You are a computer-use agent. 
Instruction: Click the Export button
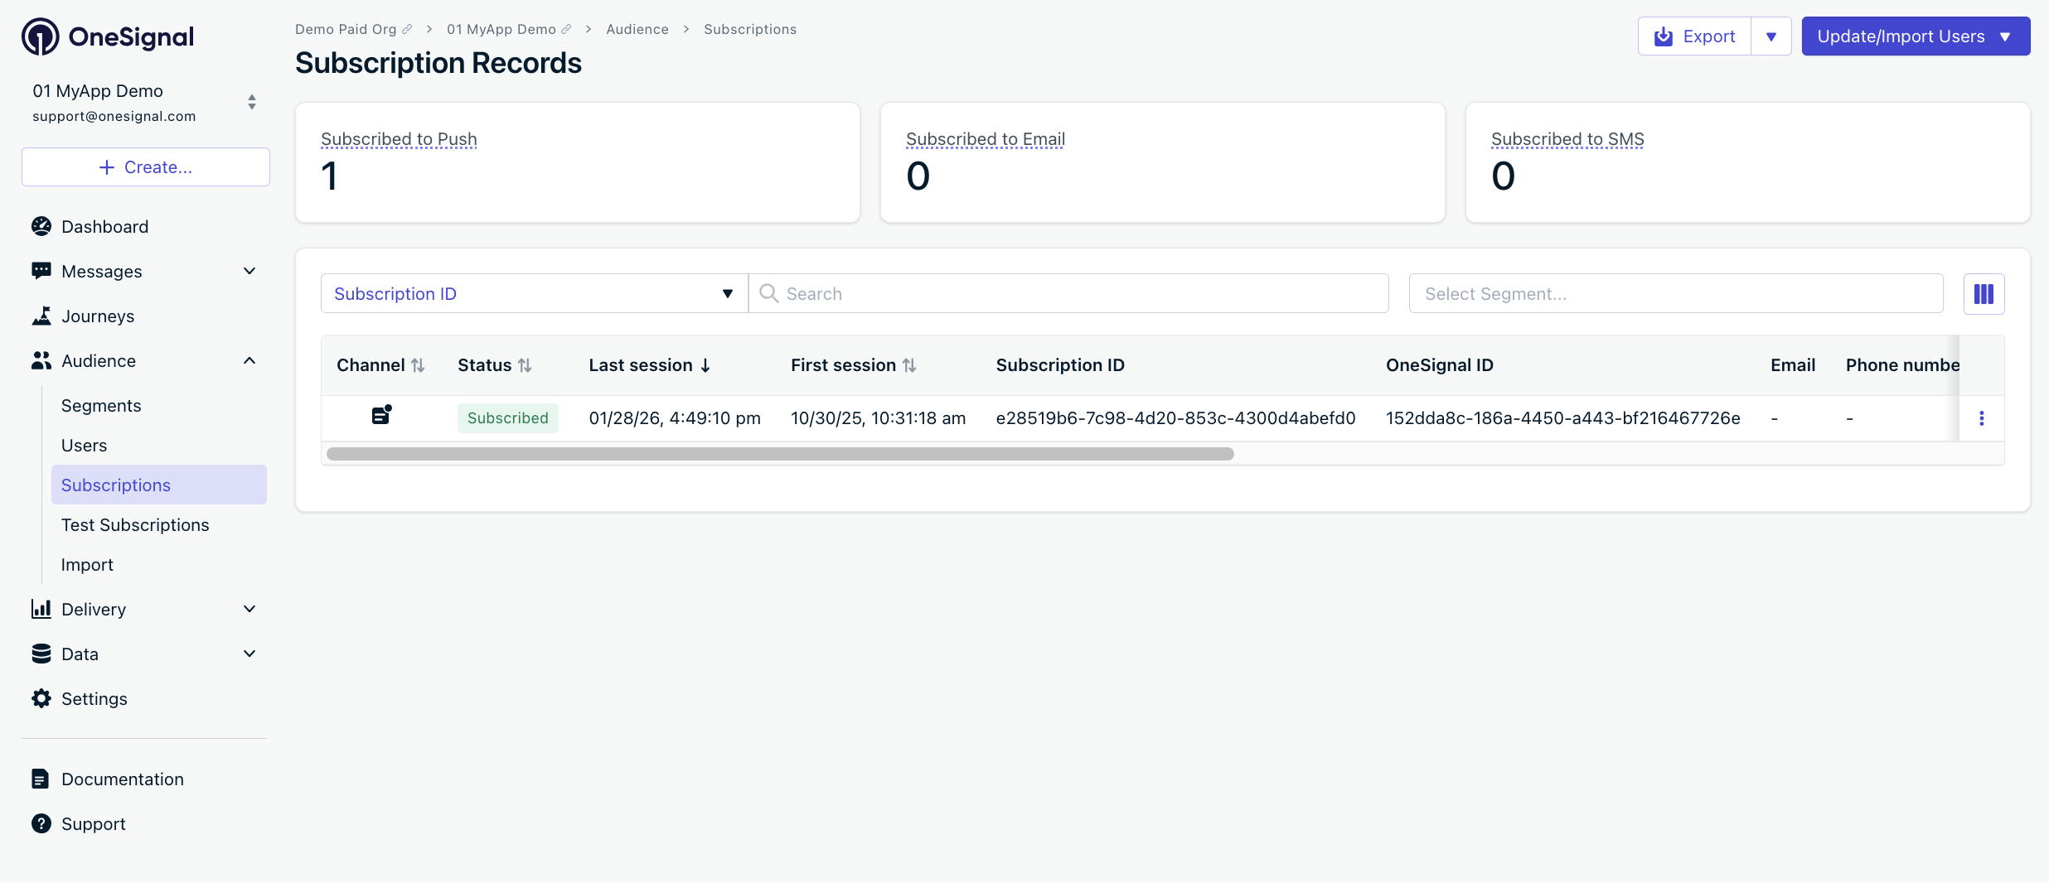[1694, 36]
